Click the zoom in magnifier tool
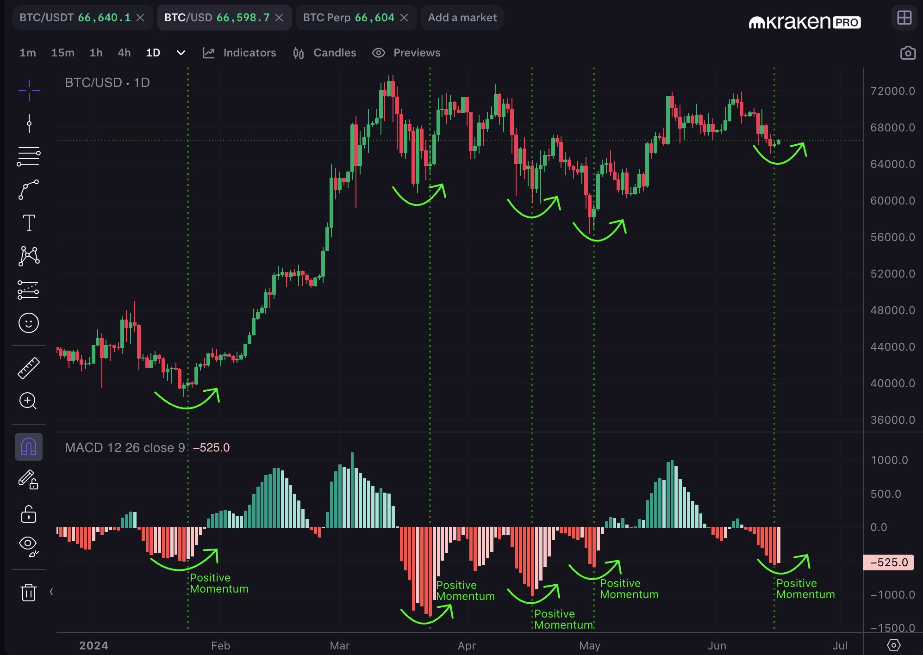 pos(28,401)
